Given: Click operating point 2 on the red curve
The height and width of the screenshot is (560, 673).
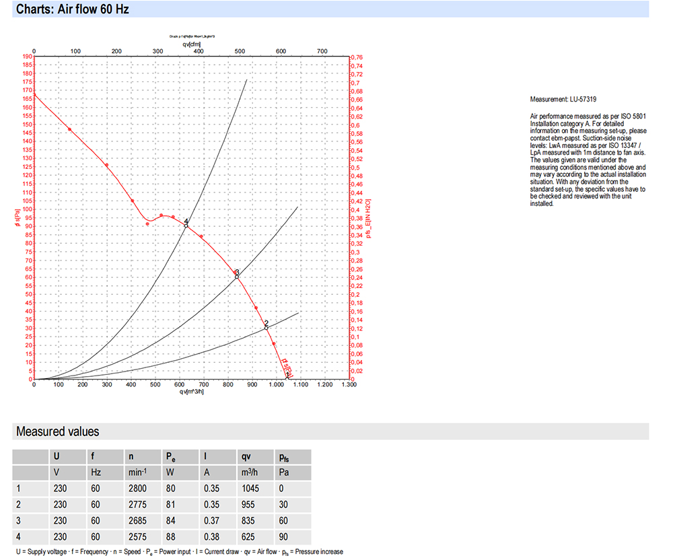Looking at the screenshot, I should tap(267, 327).
